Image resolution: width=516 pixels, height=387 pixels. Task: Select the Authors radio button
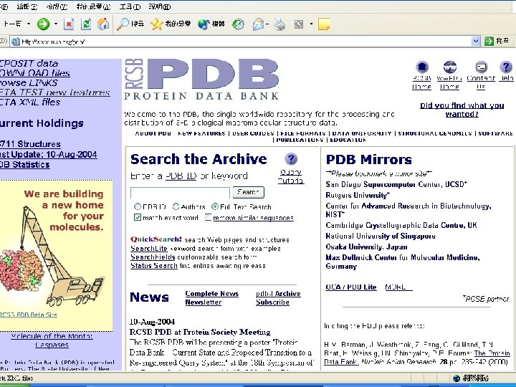coord(176,206)
